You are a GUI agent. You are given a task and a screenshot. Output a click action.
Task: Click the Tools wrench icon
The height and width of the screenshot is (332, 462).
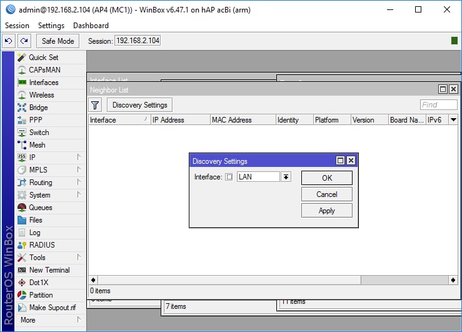(x=21, y=258)
